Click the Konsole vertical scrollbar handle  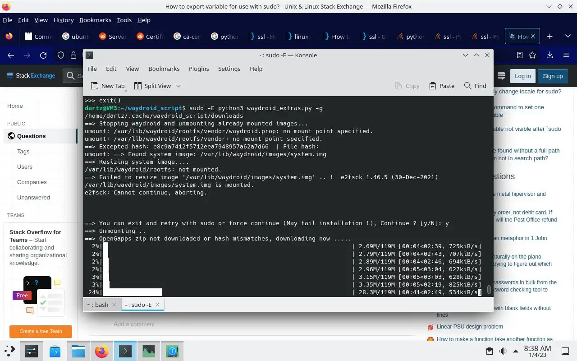coord(489,289)
